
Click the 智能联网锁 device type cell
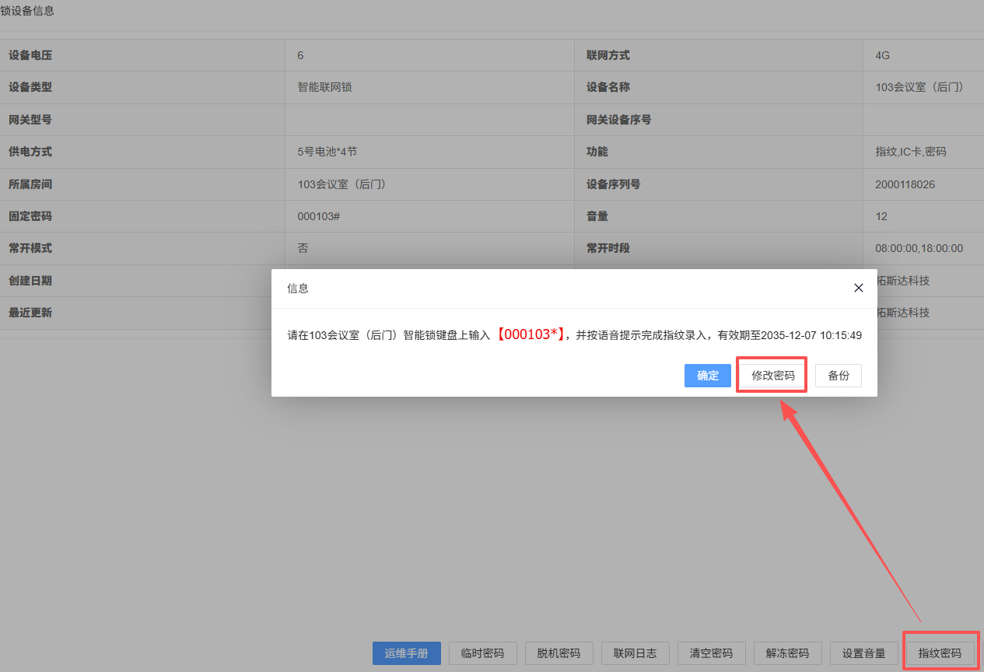click(x=324, y=87)
